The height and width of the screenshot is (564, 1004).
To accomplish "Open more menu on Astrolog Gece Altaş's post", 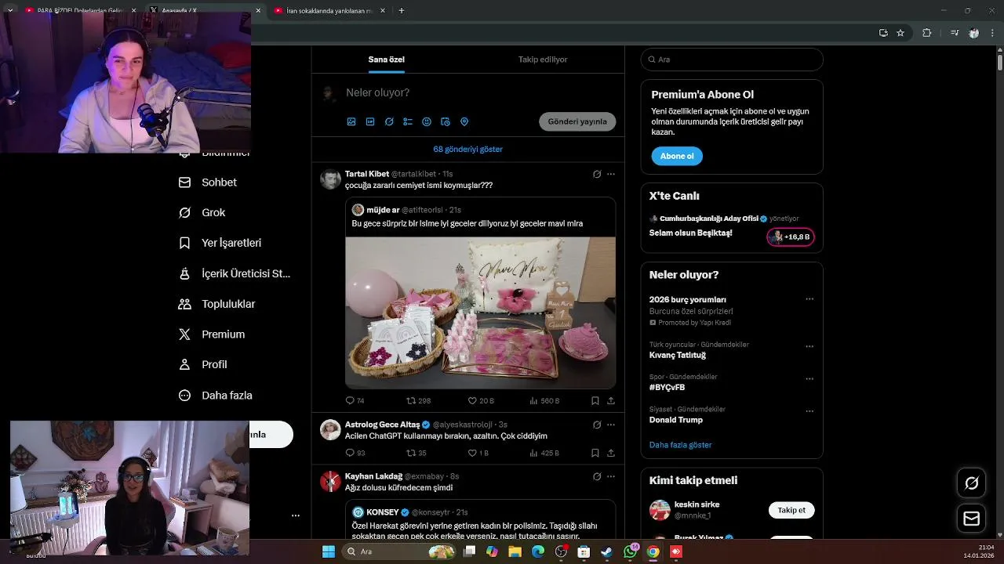I will [611, 425].
